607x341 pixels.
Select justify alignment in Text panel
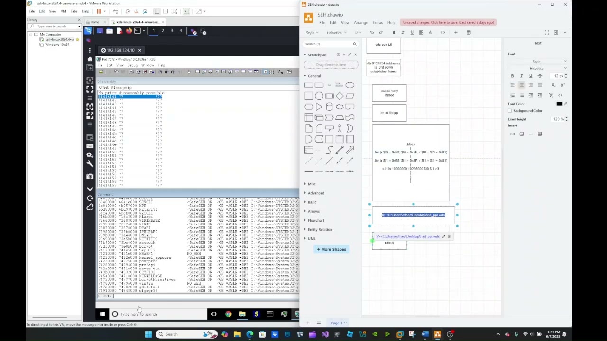pyautogui.click(x=540, y=85)
